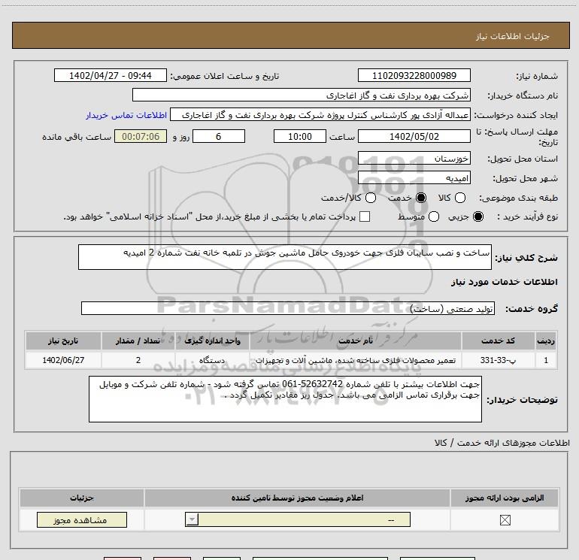Click the تعداد / مقدار column header
The height and width of the screenshot is (560, 579).
138,341
